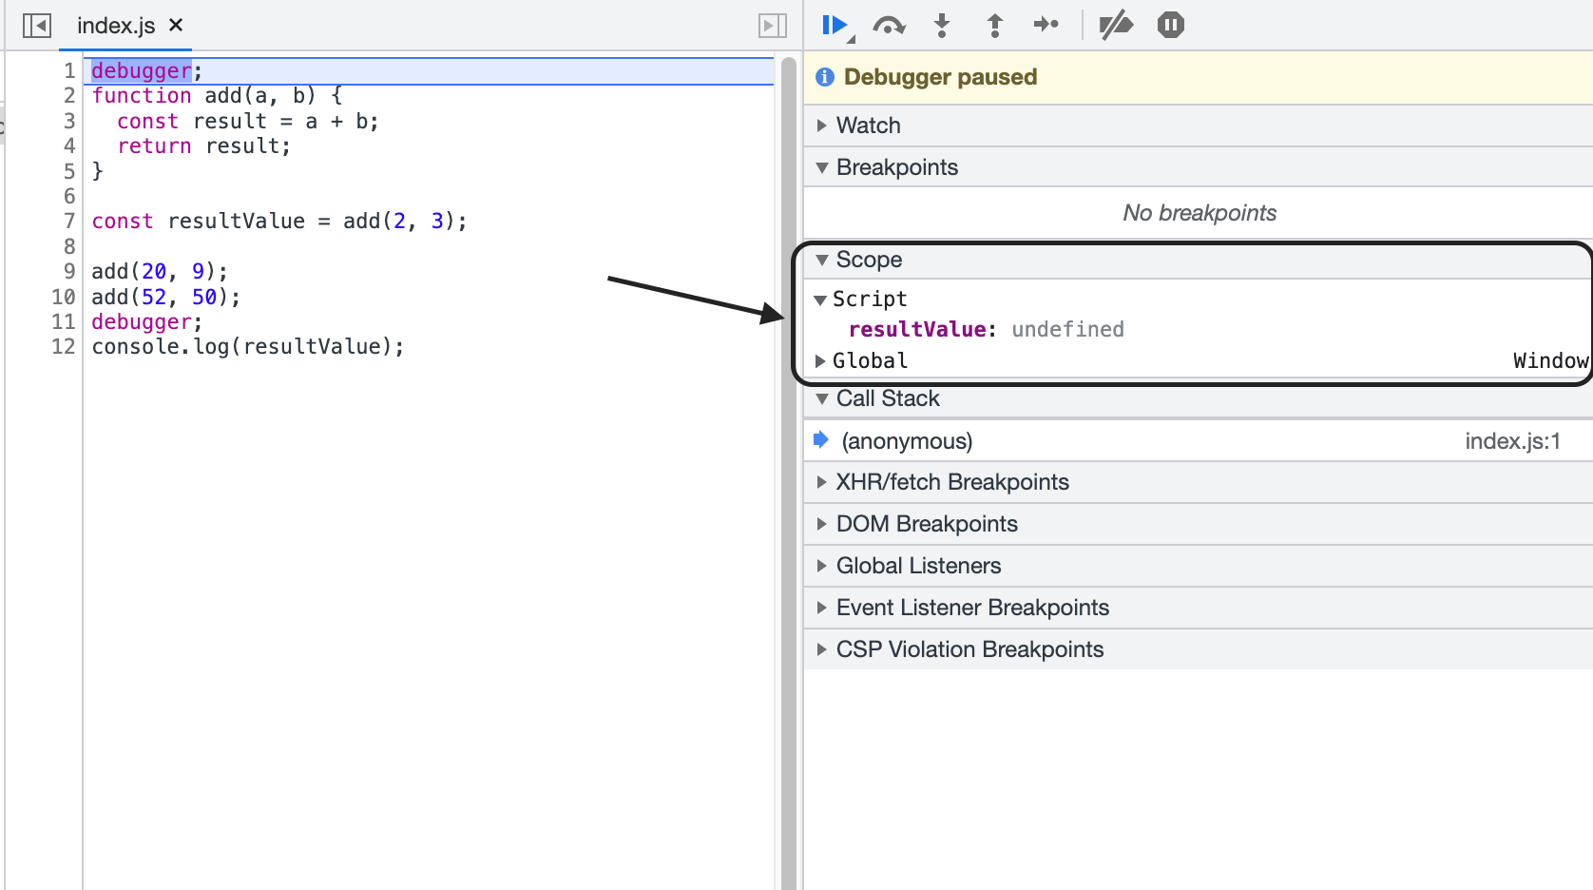This screenshot has width=1593, height=890.
Task: Collapse the Breakpoints section
Action: 1199,167
